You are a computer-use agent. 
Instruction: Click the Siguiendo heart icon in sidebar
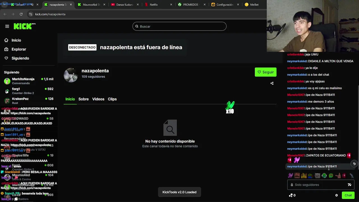coord(6,58)
